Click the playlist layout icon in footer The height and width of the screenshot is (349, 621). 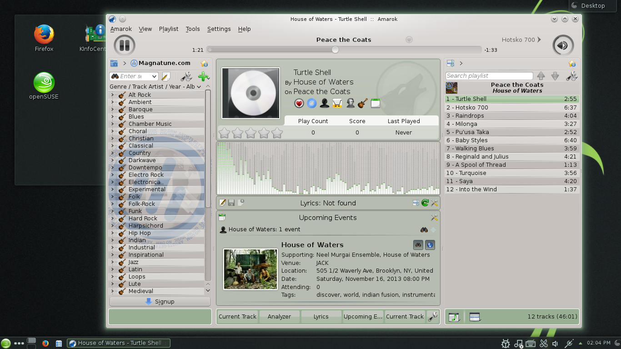point(475,317)
